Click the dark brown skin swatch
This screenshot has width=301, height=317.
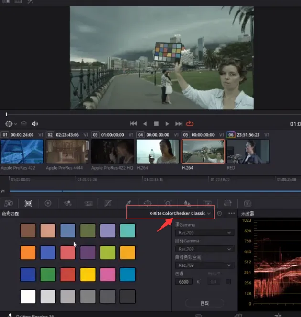[x=28, y=230]
